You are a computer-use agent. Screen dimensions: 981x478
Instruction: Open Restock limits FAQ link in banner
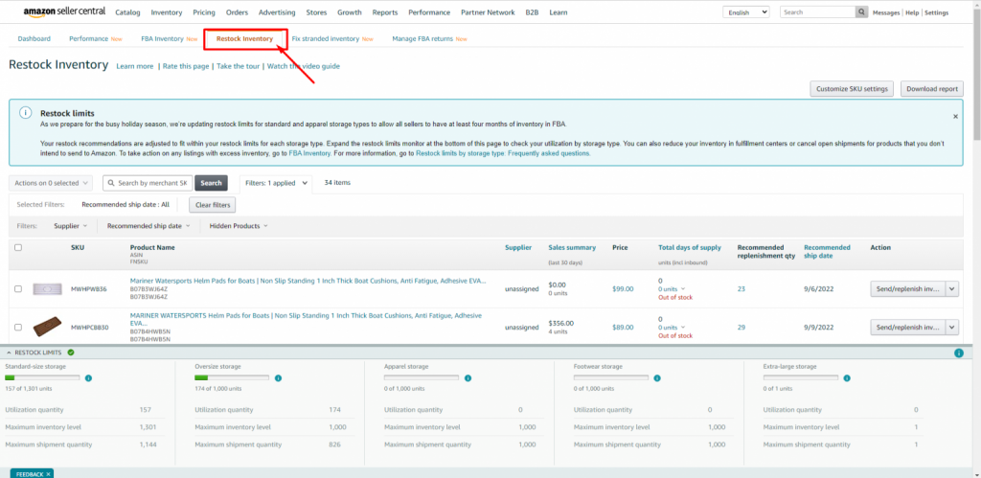tap(503, 153)
